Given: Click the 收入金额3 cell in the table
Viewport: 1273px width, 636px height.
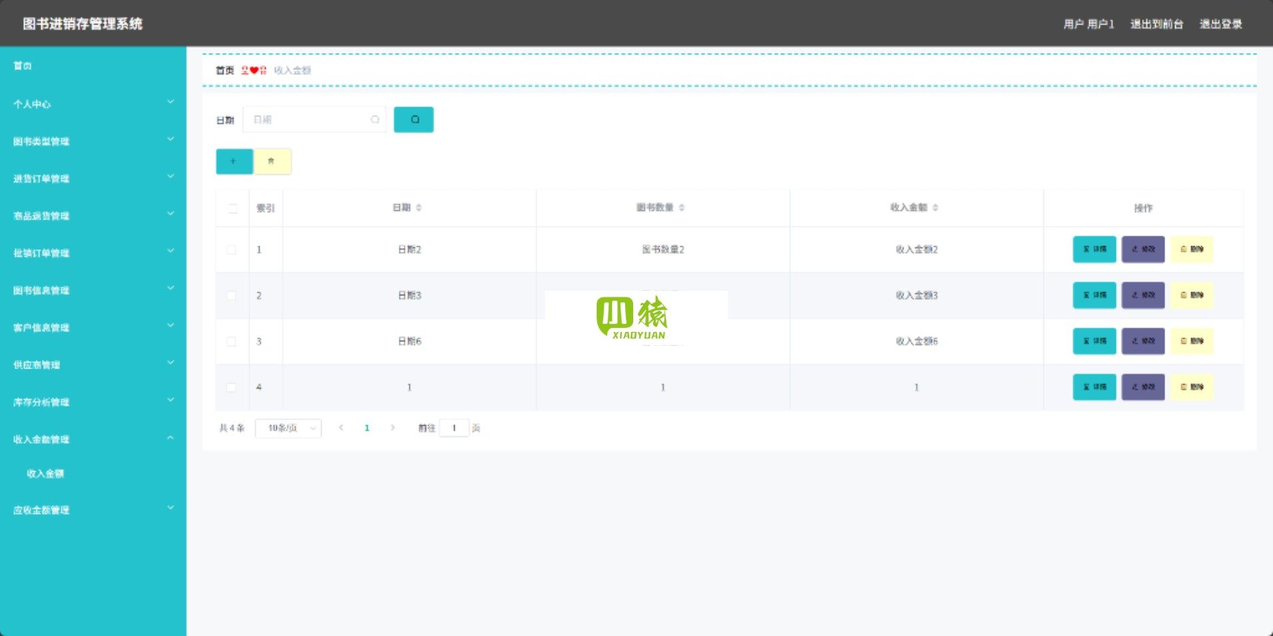Looking at the screenshot, I should [x=917, y=295].
